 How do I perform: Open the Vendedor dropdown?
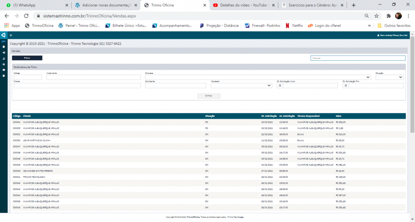(269, 85)
